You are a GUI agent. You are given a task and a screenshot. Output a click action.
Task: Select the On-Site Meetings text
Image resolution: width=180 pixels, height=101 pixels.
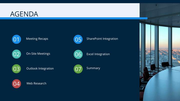[x=38, y=54]
